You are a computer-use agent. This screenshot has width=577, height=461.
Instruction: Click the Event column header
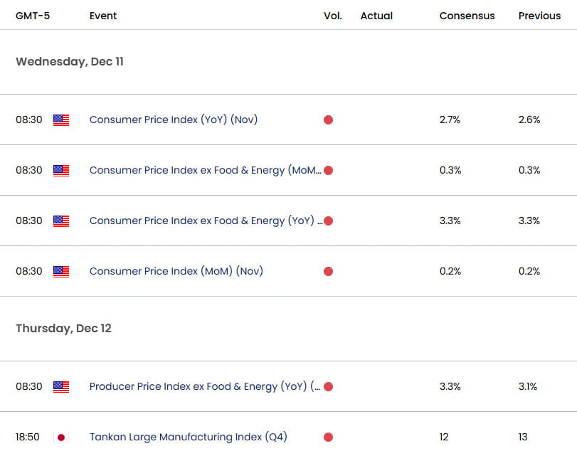click(102, 15)
